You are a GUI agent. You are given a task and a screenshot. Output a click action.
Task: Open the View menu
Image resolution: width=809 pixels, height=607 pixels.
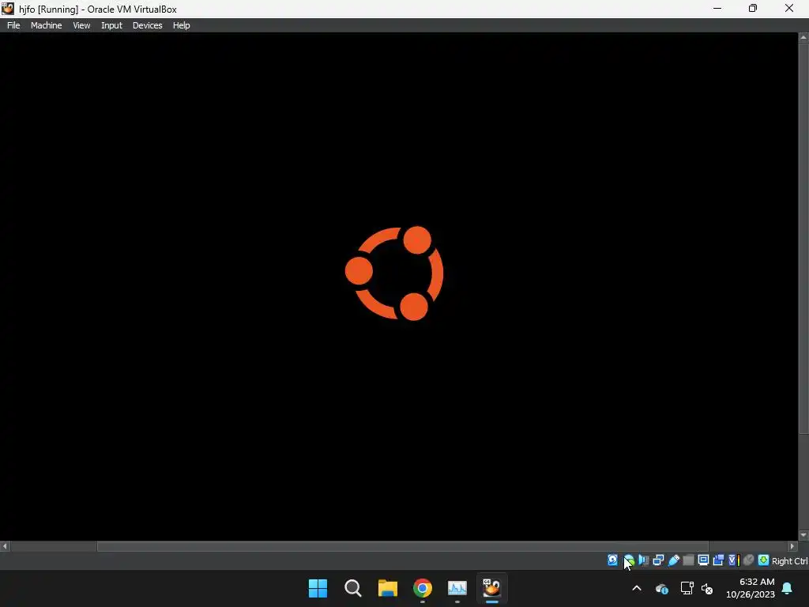(x=81, y=25)
